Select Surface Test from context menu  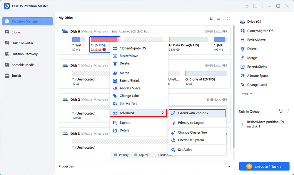tap(128, 103)
